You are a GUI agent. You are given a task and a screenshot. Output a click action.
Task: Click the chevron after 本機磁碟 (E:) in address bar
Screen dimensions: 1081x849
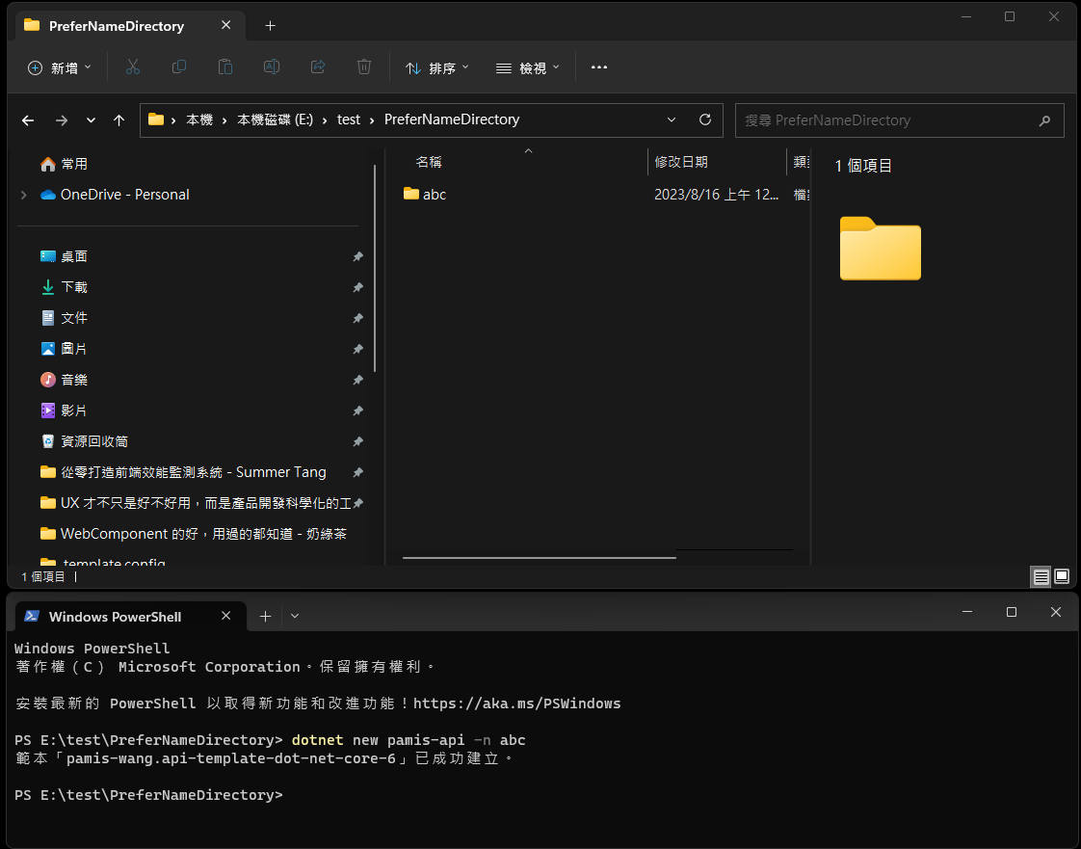pos(325,120)
